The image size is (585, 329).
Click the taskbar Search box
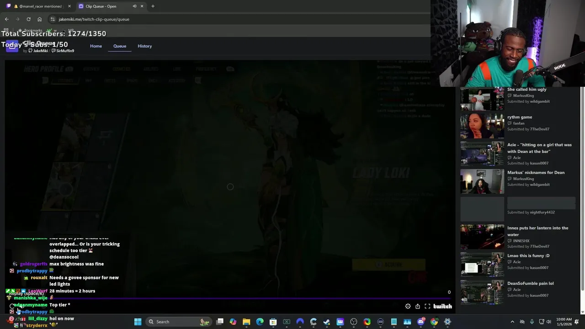coord(178,322)
